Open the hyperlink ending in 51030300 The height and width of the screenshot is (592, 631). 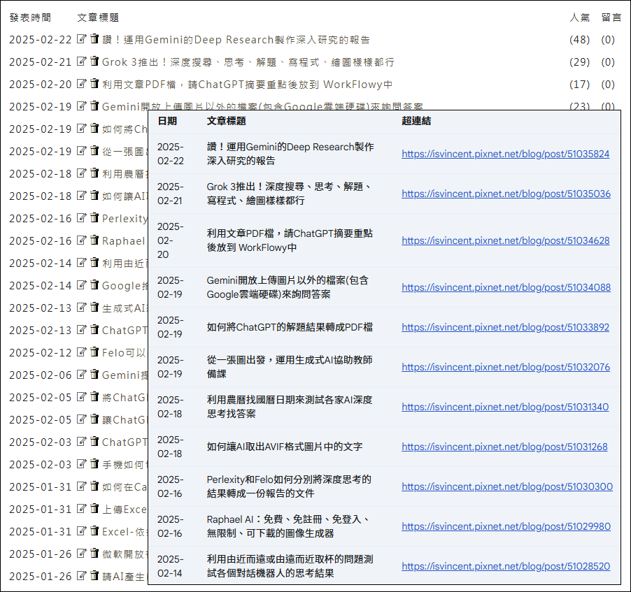pos(507,486)
